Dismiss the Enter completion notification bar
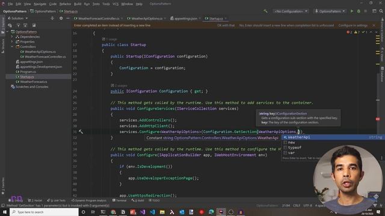The height and width of the screenshot is (216, 385). 374,25
